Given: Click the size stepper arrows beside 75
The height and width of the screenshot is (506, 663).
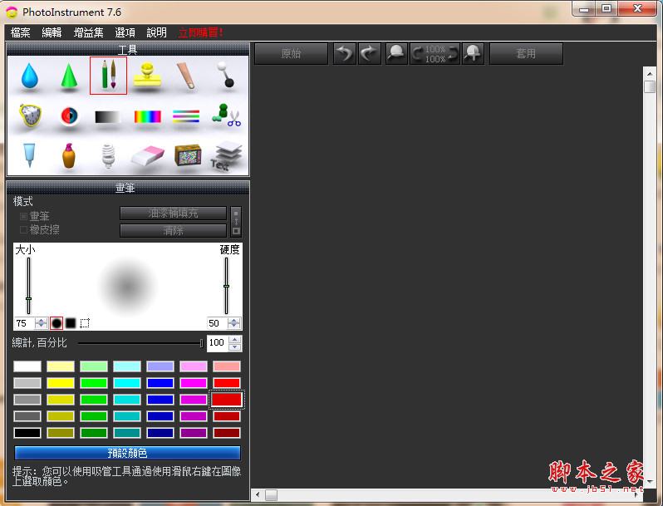Looking at the screenshot, I should (41, 323).
